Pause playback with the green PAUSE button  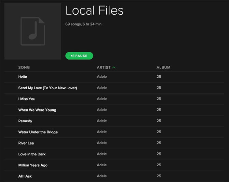click(x=79, y=56)
